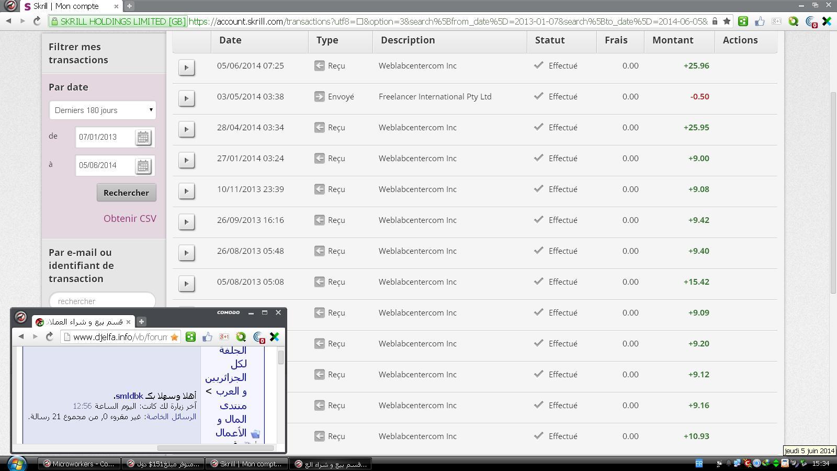
Task: Click 'Freelancer International Pty Ltd' description
Action: click(x=435, y=97)
